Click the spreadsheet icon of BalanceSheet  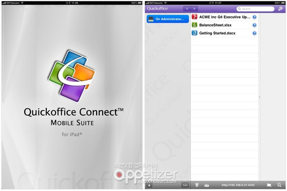point(194,25)
